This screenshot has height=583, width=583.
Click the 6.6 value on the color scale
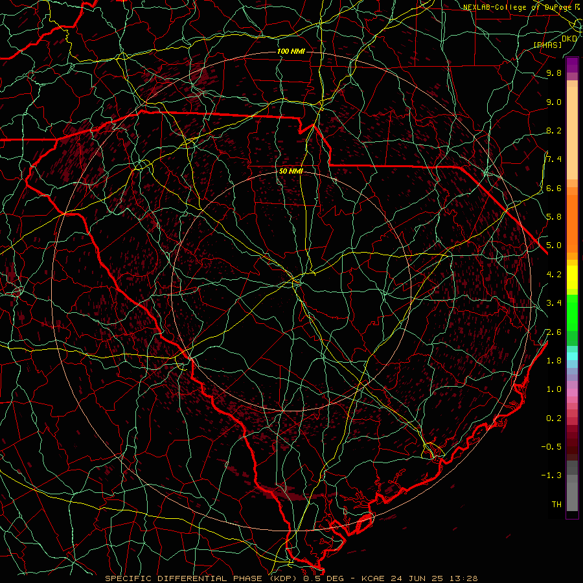coord(554,189)
